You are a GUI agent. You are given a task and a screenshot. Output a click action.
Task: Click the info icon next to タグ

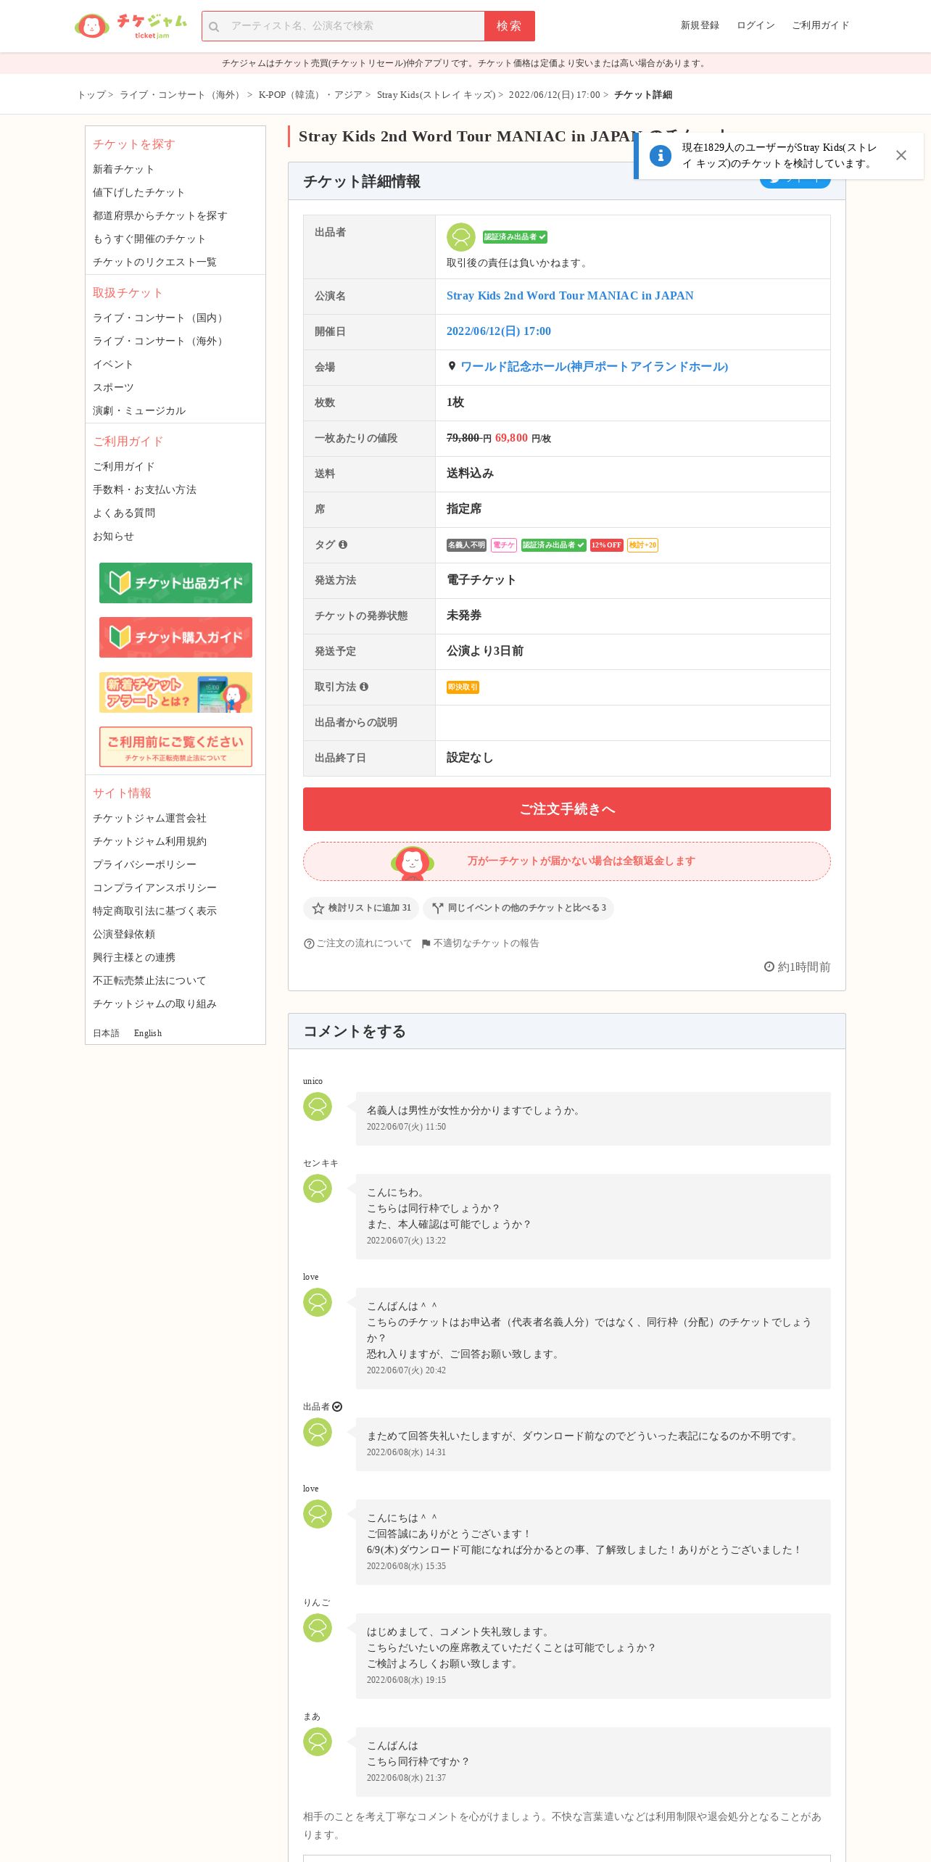pyautogui.click(x=343, y=545)
